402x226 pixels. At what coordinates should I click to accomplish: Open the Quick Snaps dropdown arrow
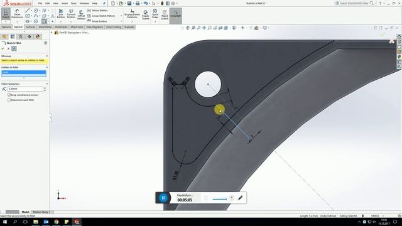(155, 22)
